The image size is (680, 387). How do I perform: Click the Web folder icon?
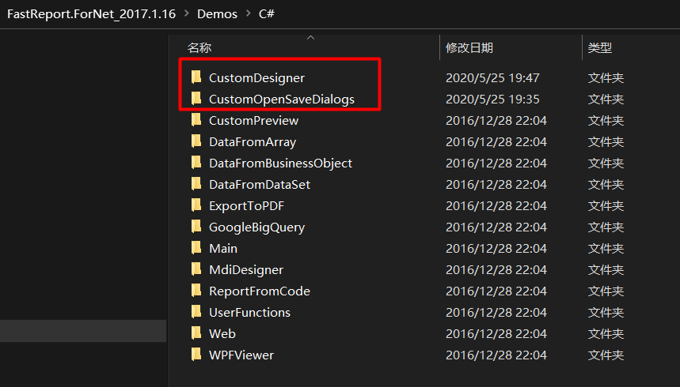196,333
